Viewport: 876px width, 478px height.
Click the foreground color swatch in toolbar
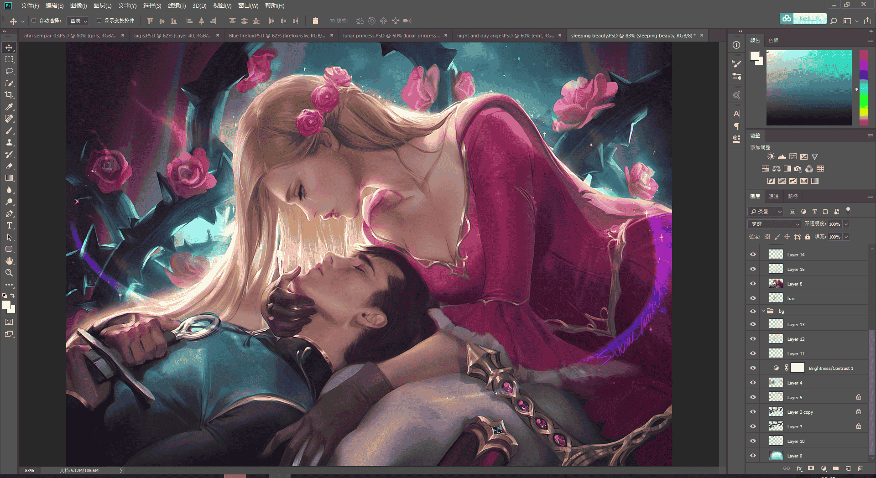[x=6, y=305]
